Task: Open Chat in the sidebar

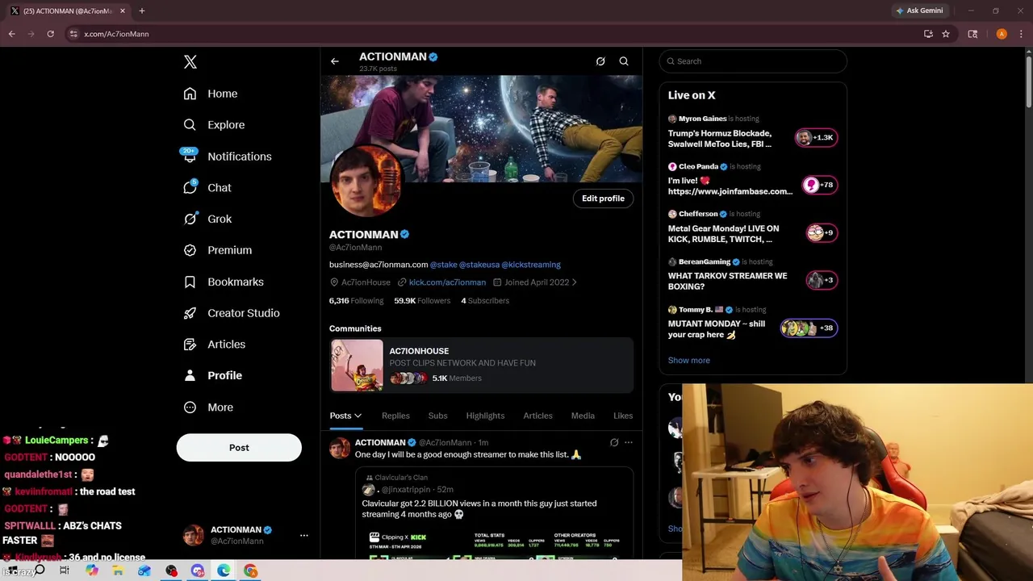Action: pyautogui.click(x=207, y=188)
